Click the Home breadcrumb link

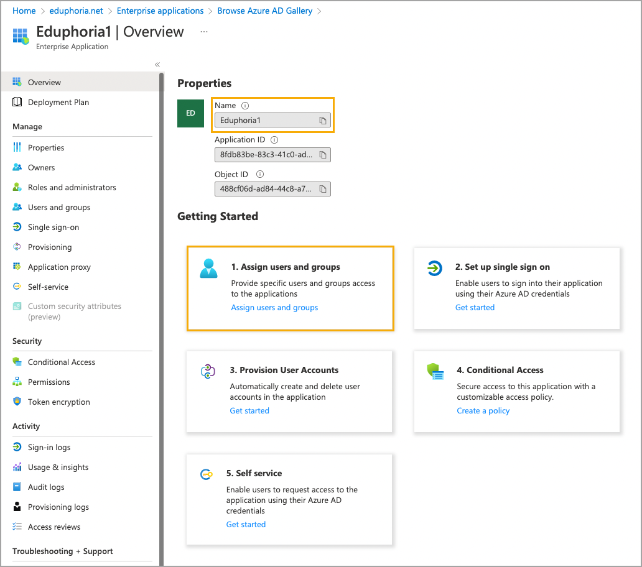point(24,11)
